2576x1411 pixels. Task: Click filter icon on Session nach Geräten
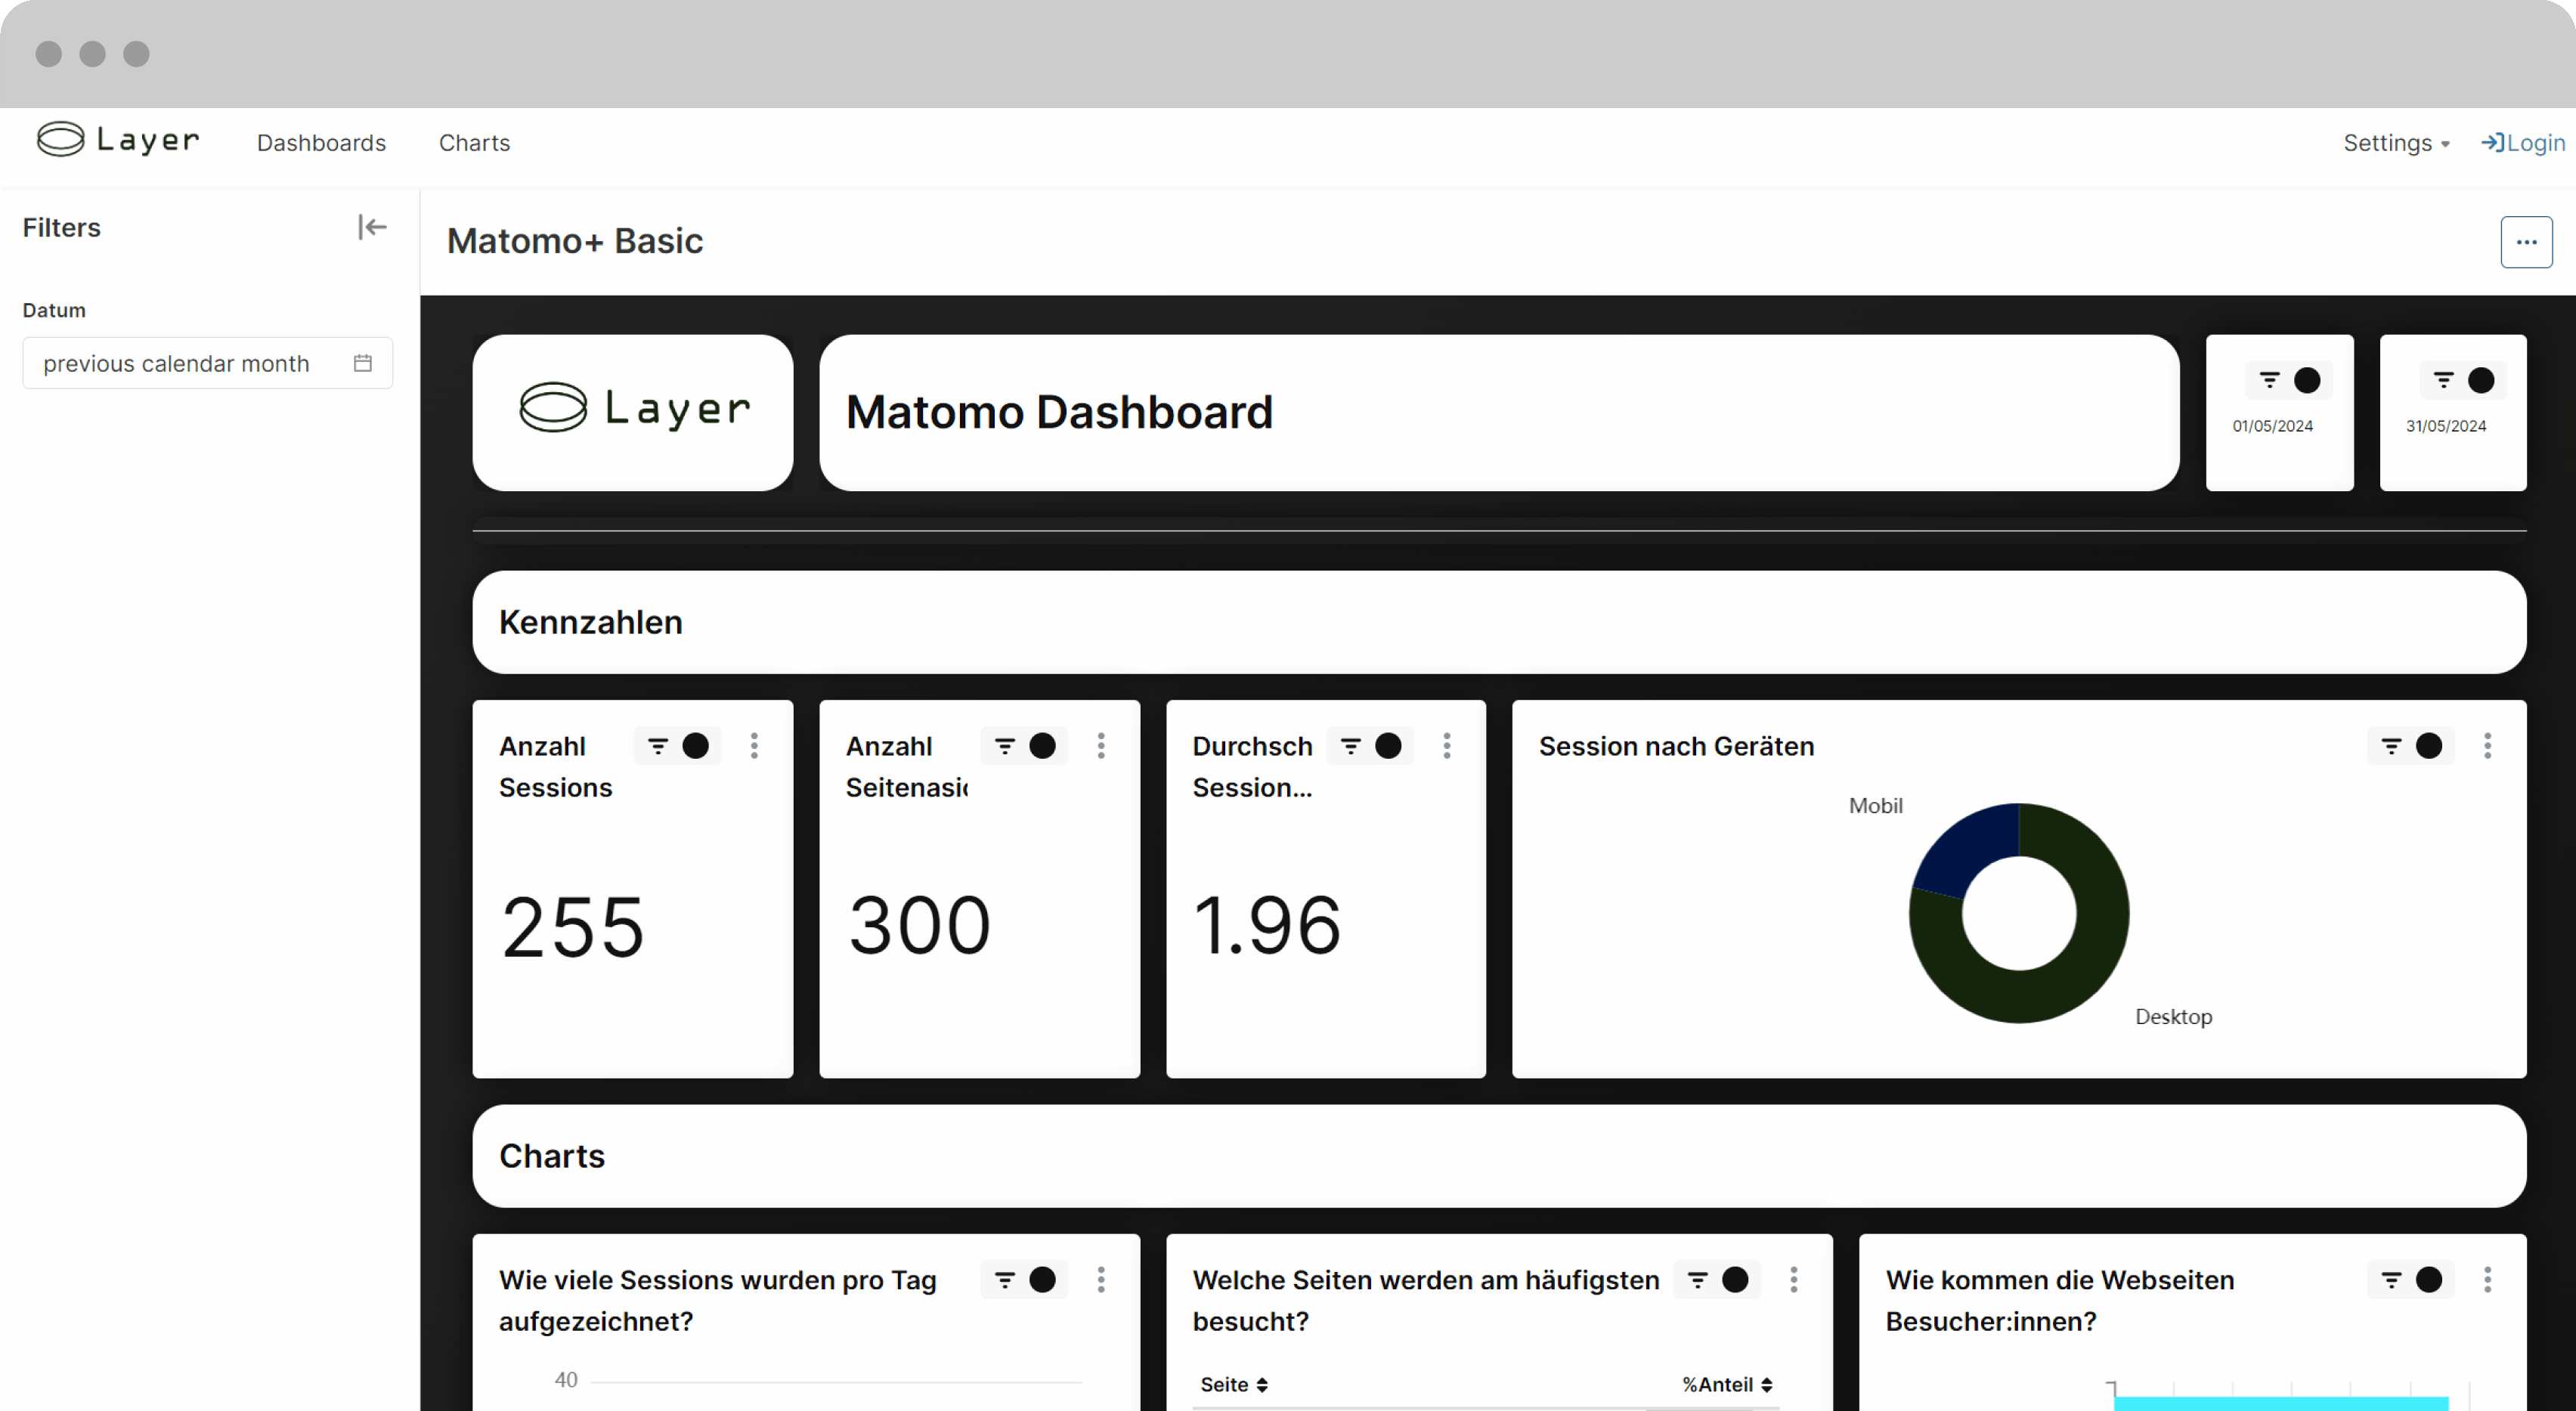coord(2391,746)
